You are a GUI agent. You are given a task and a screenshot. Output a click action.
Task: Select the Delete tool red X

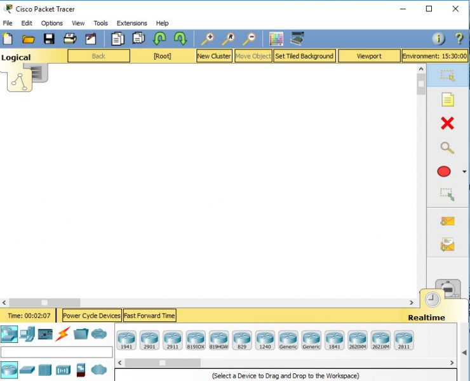447,123
